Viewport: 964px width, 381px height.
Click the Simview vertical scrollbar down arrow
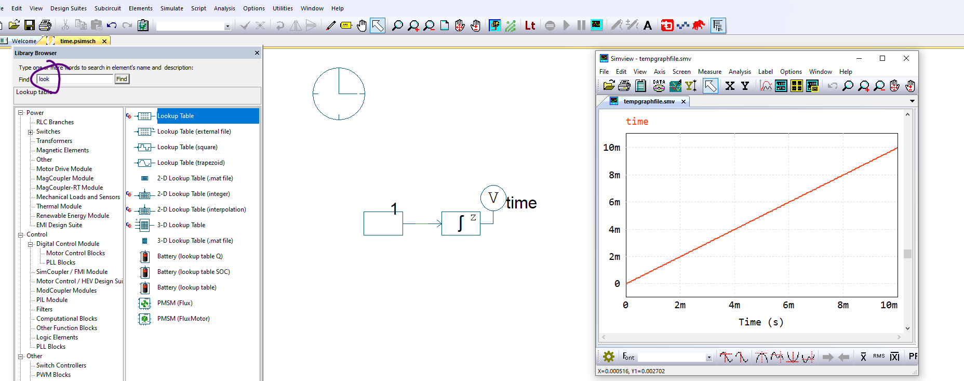click(907, 329)
